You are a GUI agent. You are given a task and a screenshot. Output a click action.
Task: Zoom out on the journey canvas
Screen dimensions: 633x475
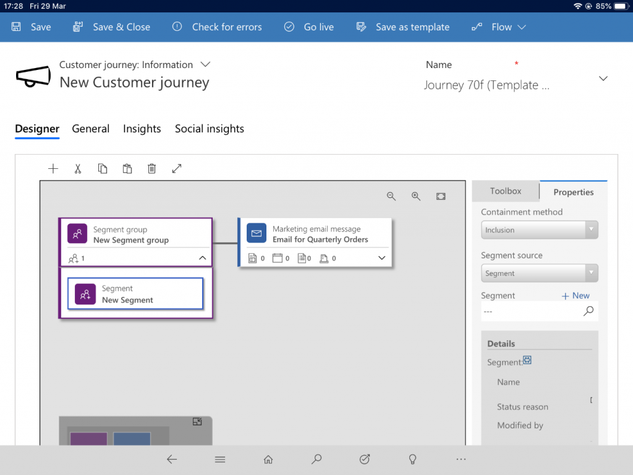[391, 196]
